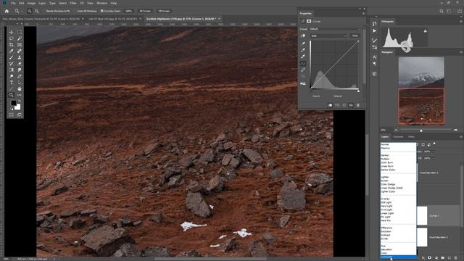
Task: Open the Filter menu
Action: (73, 3)
